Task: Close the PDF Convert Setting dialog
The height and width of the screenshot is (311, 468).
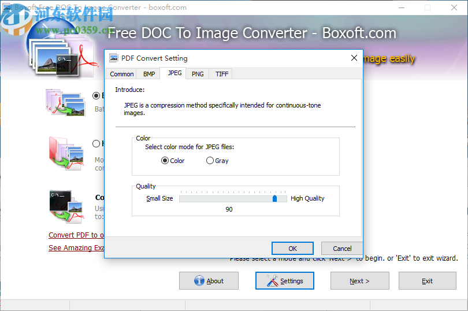Action: 354,58
